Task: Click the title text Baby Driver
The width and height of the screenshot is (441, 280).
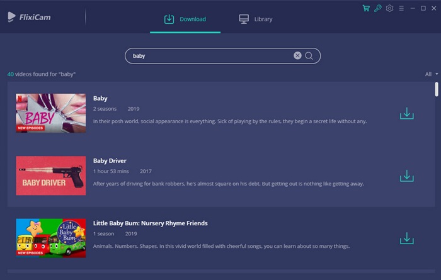Action: coord(110,160)
